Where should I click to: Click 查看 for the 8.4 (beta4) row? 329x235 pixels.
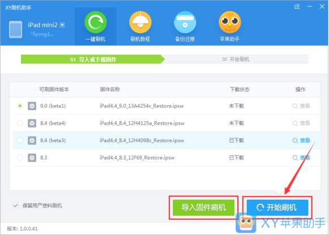[301, 123]
